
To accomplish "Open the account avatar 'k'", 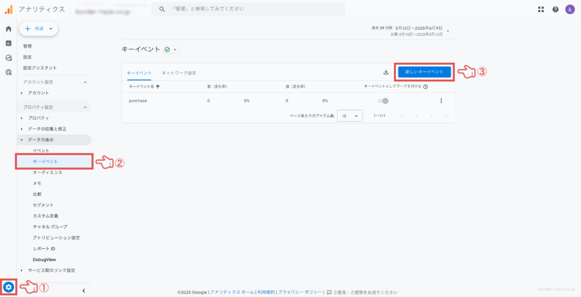I will tap(570, 9).
